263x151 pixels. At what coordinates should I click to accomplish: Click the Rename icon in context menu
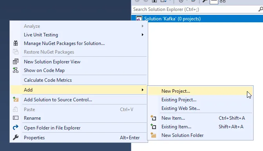16,118
